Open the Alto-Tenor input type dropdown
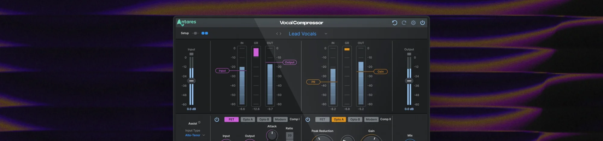The image size is (603, 141). [x=195, y=135]
